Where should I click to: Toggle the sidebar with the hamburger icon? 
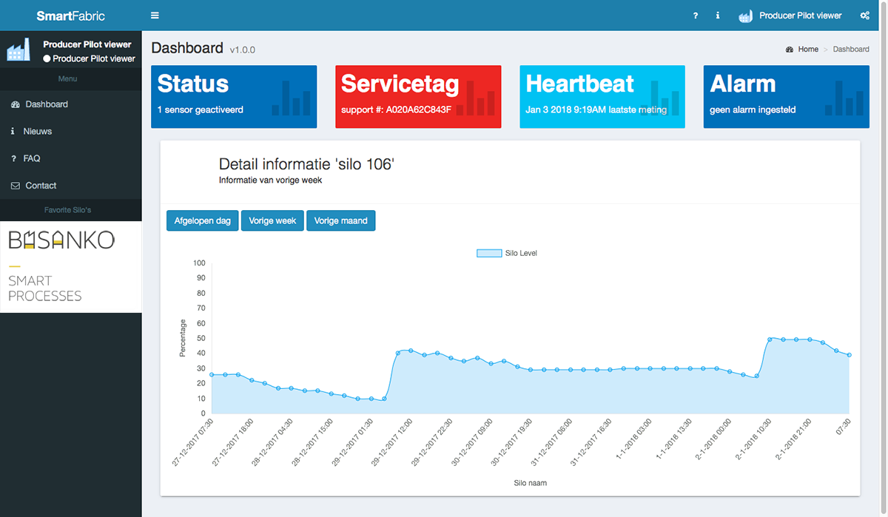(x=154, y=15)
